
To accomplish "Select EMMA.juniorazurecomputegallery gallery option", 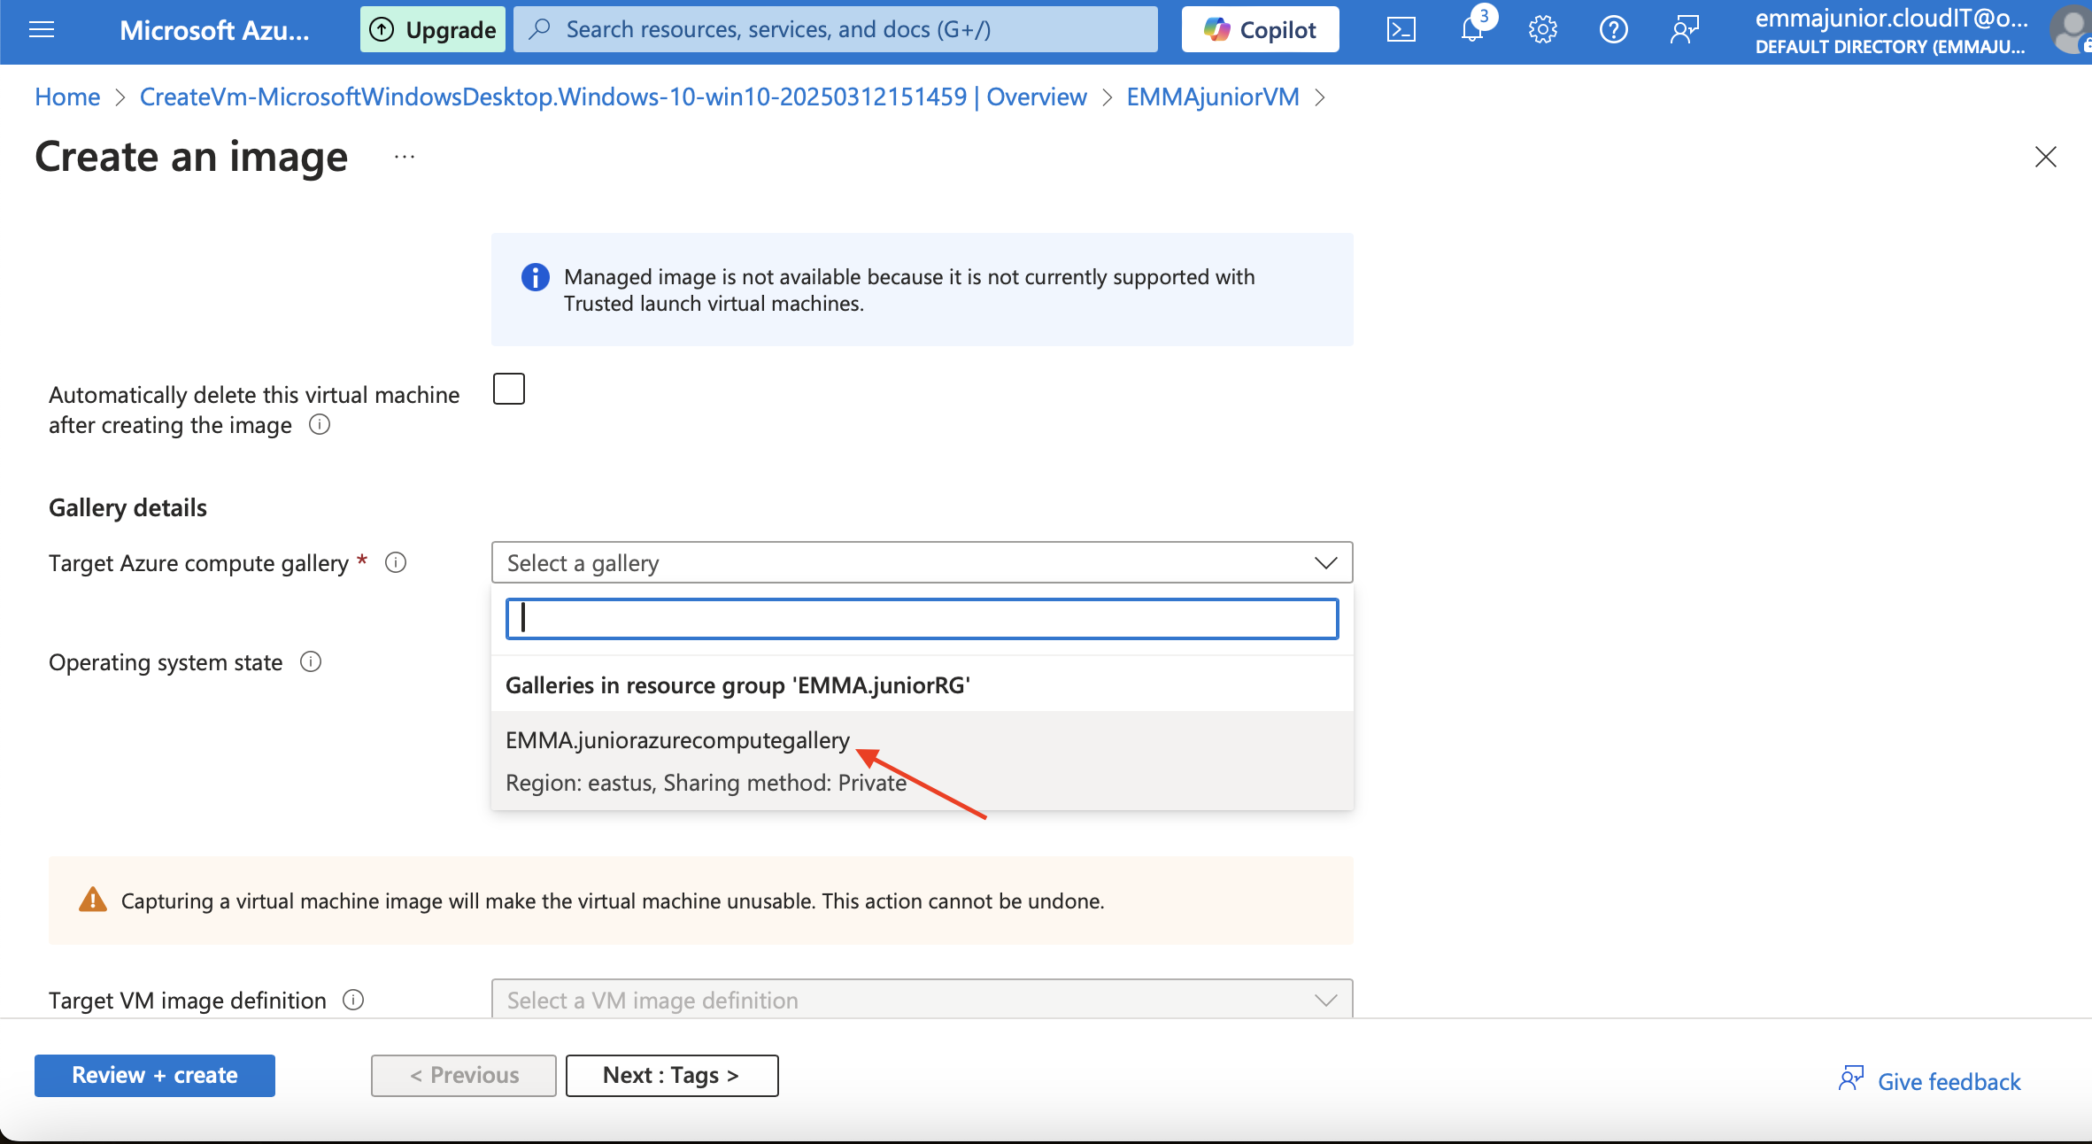I will click(922, 761).
